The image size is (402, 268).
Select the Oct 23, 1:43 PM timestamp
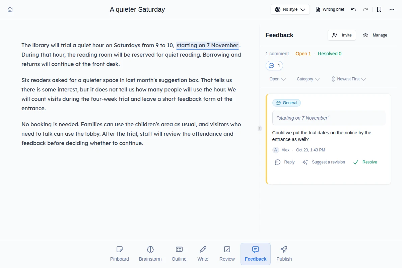coord(311,150)
